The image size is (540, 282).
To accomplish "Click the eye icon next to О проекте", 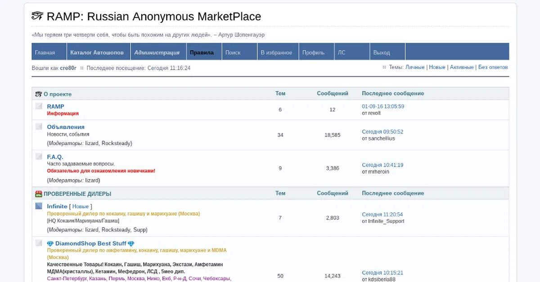I will tap(38, 94).
